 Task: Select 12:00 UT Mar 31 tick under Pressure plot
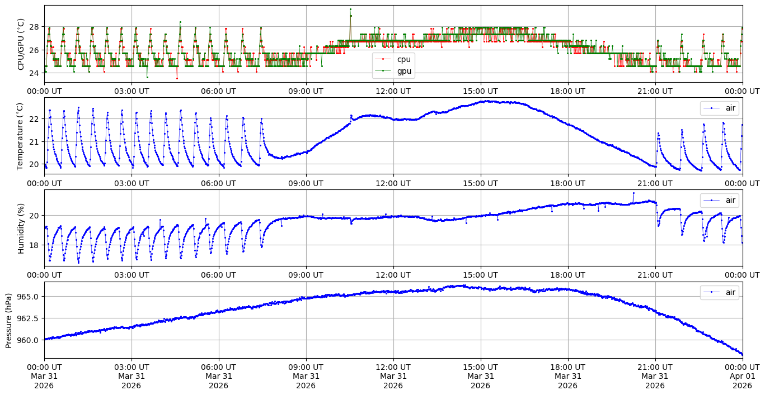coord(393,376)
